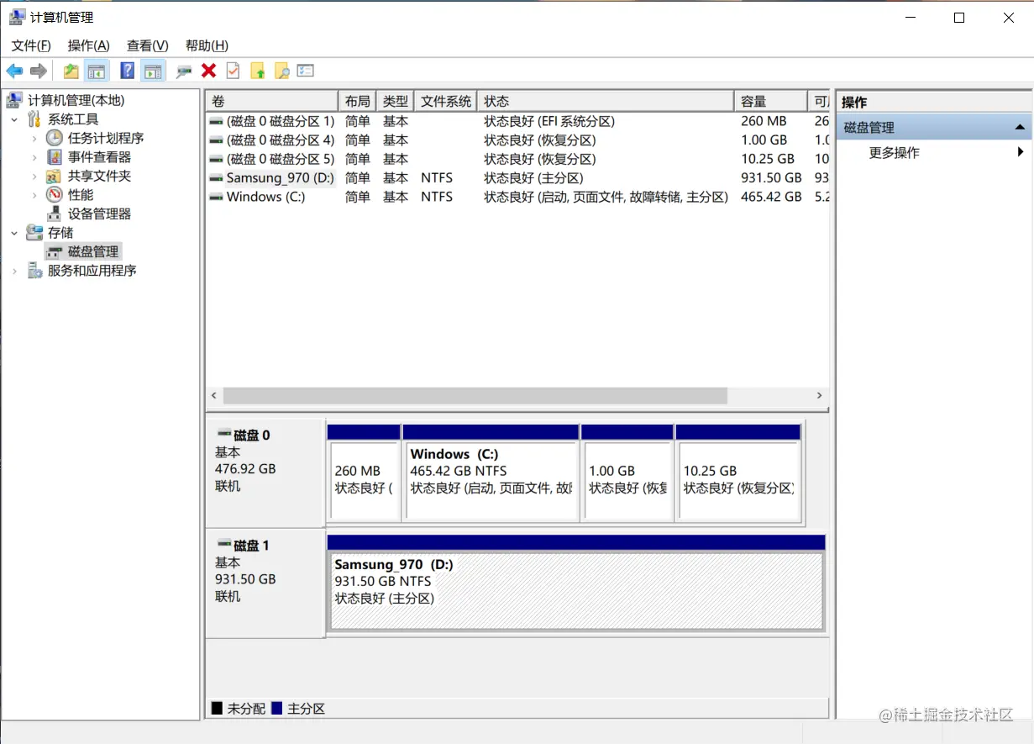1034x744 pixels.
Task: Click the 磁盘管理 header in actions pane
Action: 933,128
